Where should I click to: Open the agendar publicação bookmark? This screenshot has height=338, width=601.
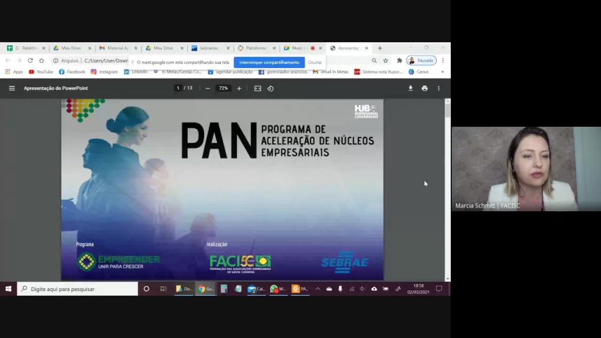click(x=230, y=72)
